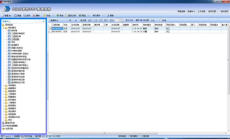The height and width of the screenshot is (139, 230).
Task: Expand the 人事模块 tree folder
Action: [x=4, y=103]
